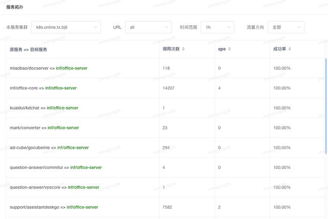Select the miaobao/docserver source text
Viewport: 328px width, 219px height.
point(29,68)
